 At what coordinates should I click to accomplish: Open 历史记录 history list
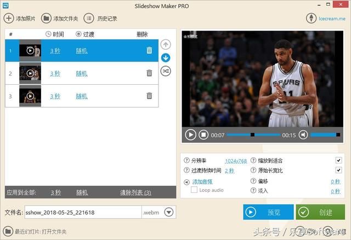[89, 18]
